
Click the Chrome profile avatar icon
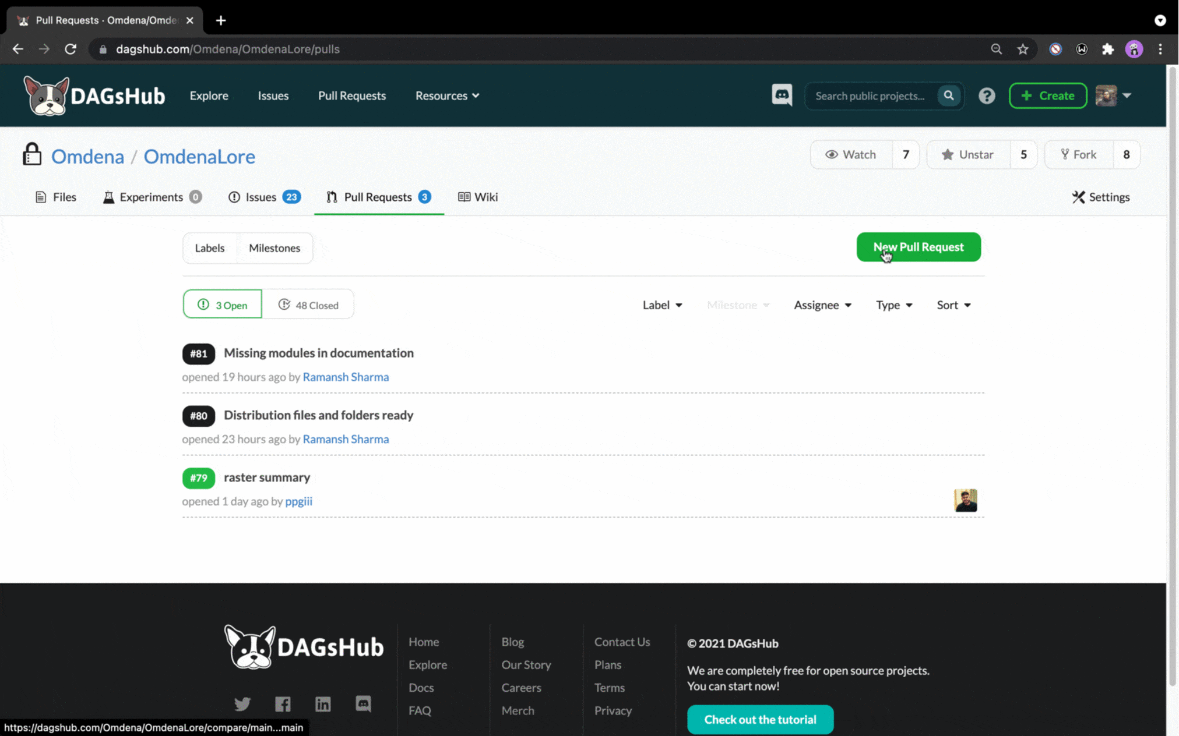click(x=1134, y=49)
